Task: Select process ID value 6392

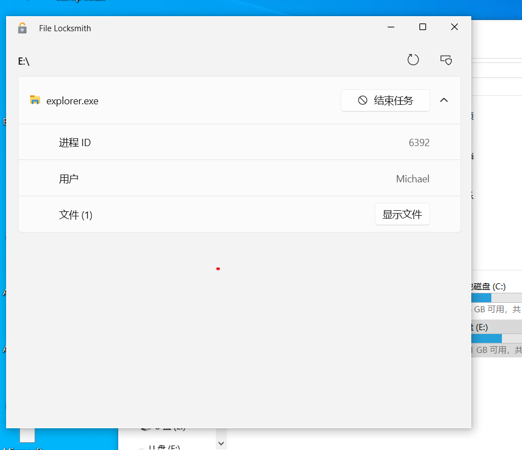Action: [419, 142]
